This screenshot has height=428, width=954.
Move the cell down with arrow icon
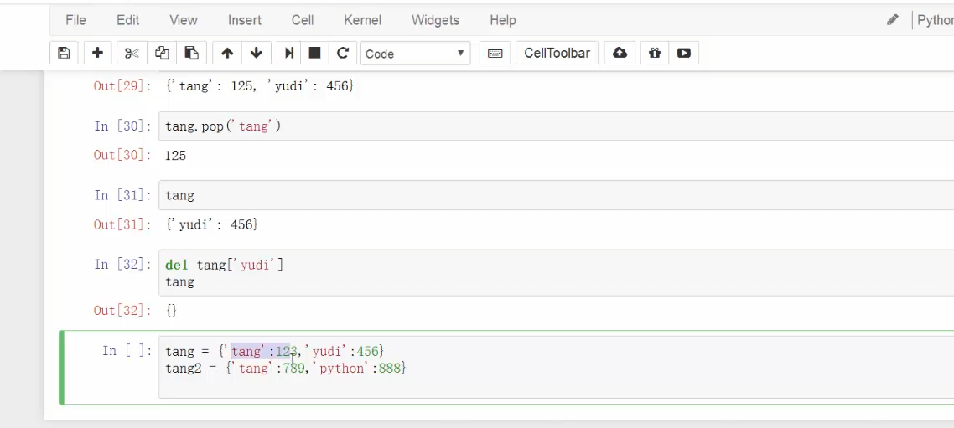(257, 54)
